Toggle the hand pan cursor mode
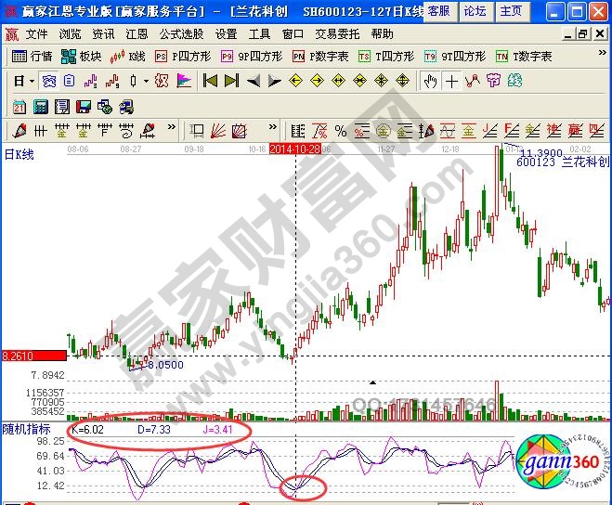 click(430, 81)
